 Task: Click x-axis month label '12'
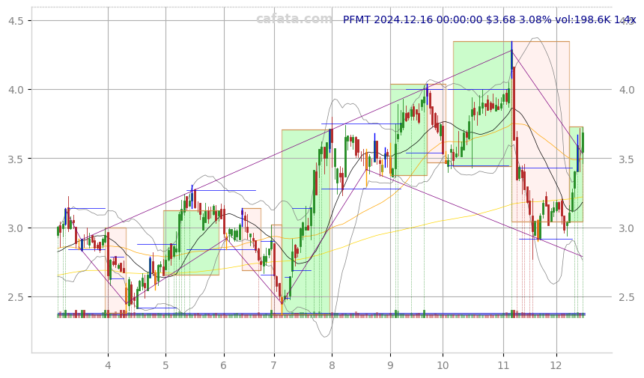pos(556,365)
